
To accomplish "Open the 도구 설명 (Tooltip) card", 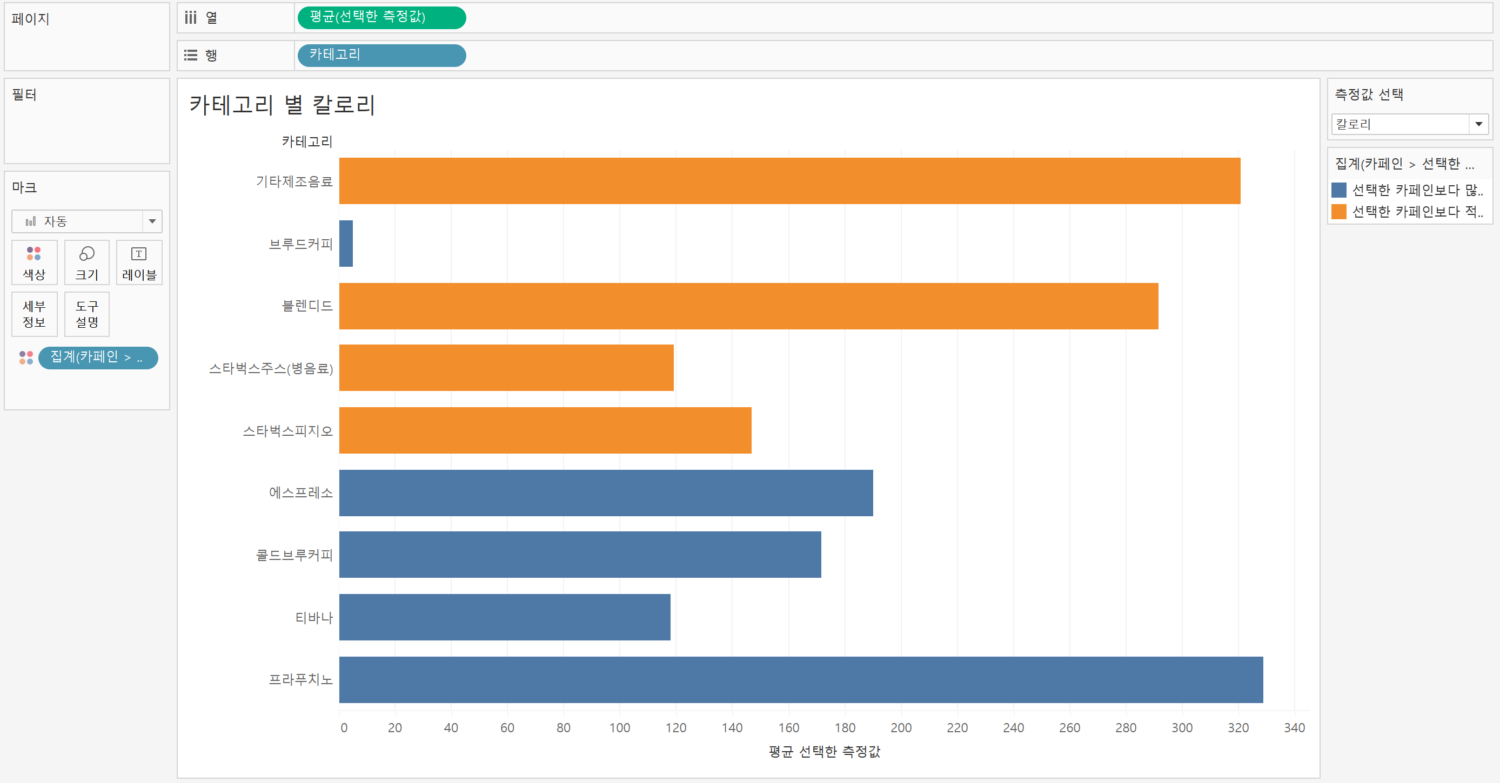I will tap(87, 314).
